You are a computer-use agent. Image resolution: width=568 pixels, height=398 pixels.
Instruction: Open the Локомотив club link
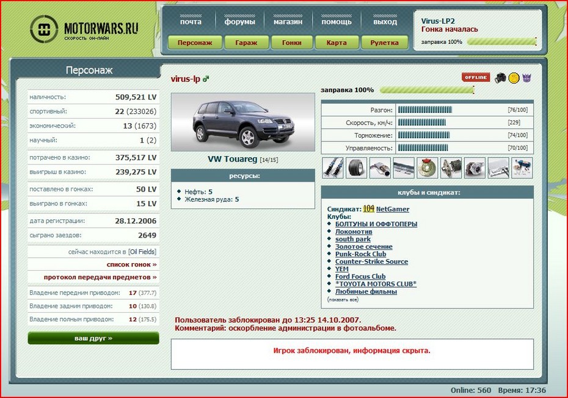tap(354, 232)
